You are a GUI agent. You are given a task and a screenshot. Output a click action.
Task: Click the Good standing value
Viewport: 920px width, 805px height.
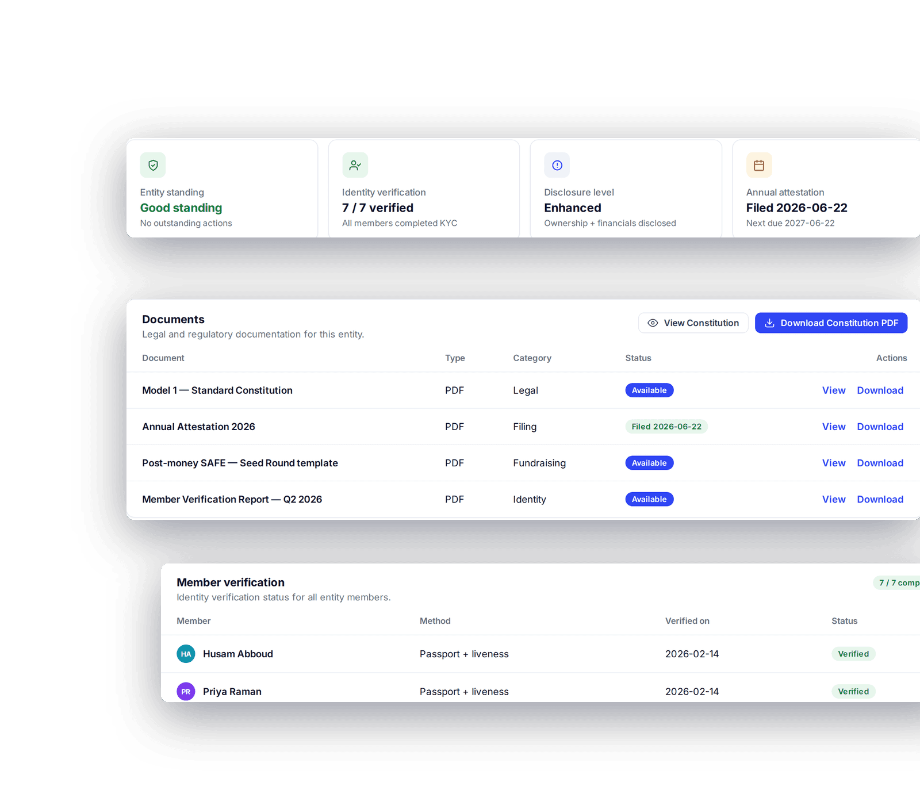click(x=181, y=208)
